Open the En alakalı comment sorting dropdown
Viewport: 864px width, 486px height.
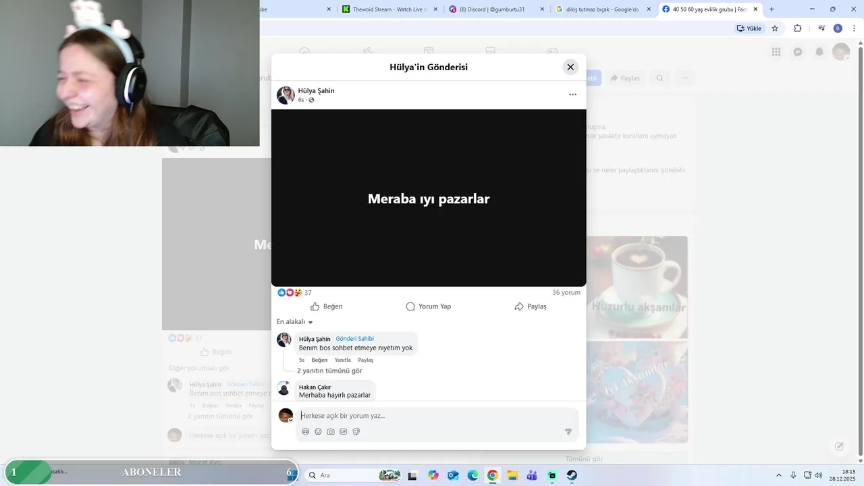[x=295, y=322]
